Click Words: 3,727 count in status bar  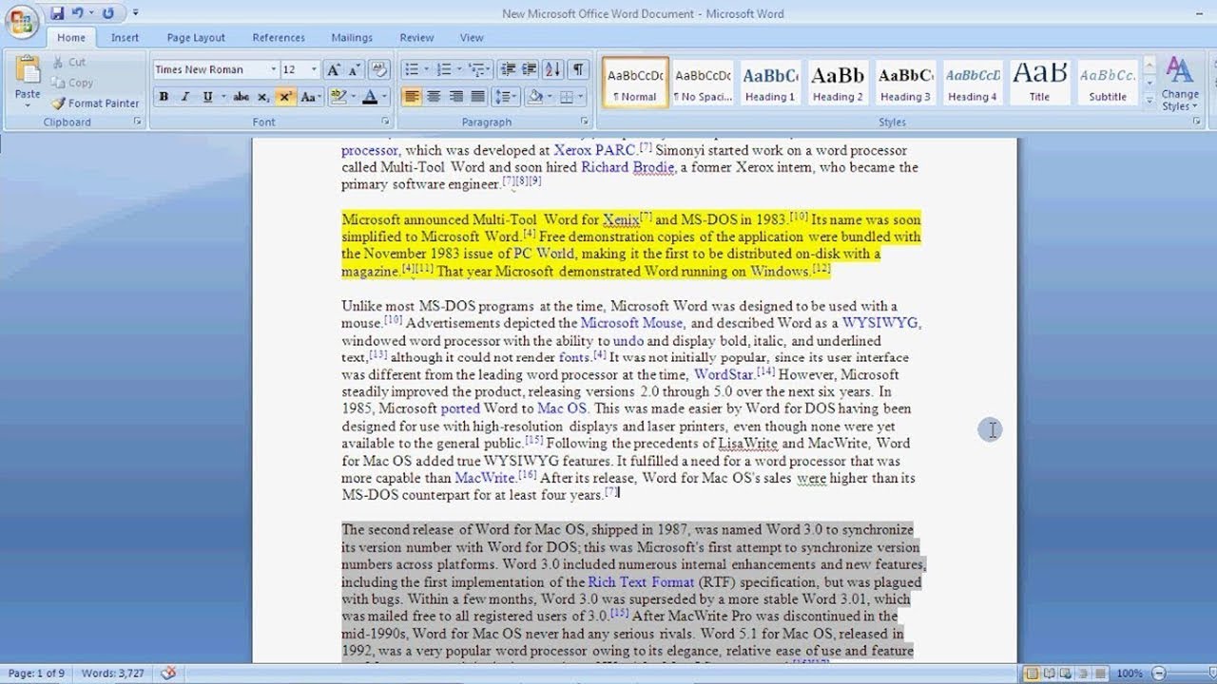click(x=112, y=673)
